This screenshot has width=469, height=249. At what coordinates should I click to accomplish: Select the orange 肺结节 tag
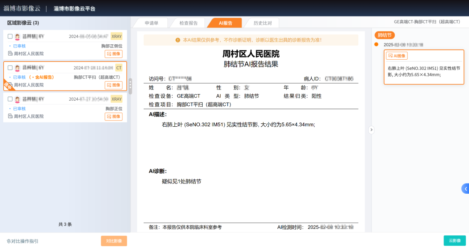click(x=384, y=35)
